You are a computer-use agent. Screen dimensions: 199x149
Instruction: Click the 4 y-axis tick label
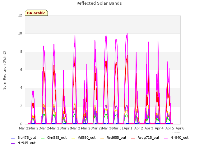pos(21,88)
